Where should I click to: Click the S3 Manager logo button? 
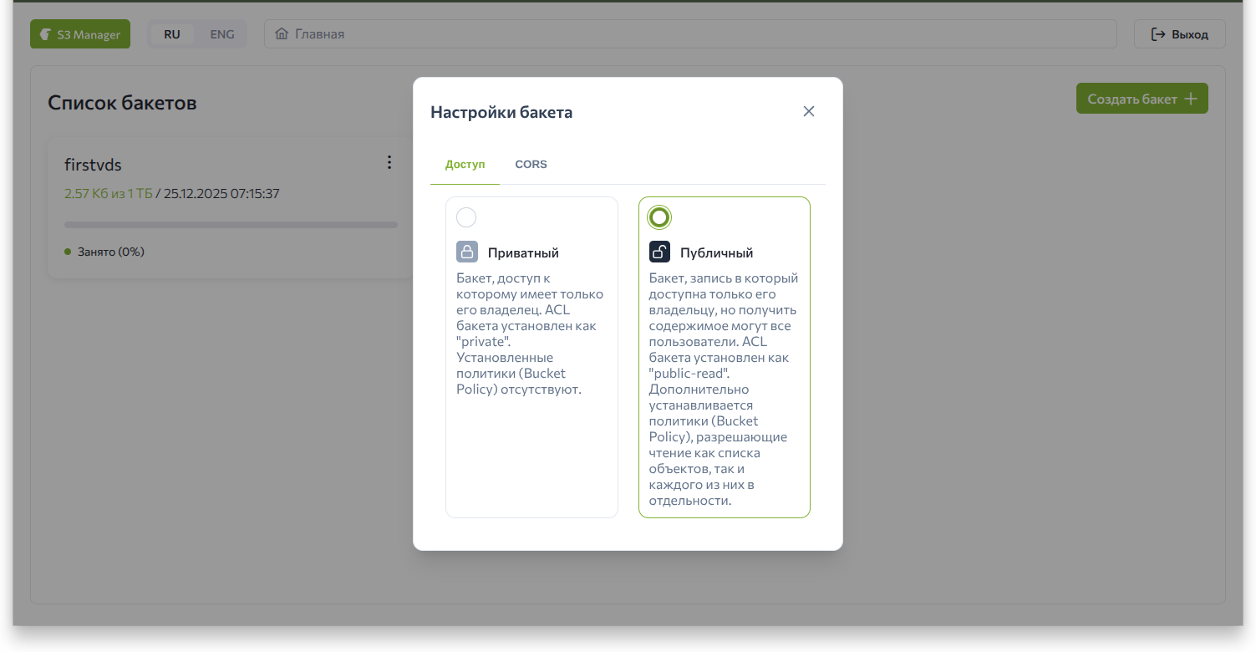80,34
